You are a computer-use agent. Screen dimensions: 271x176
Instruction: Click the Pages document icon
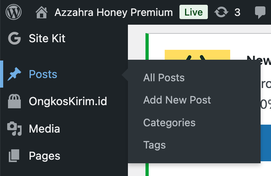coord(14,156)
